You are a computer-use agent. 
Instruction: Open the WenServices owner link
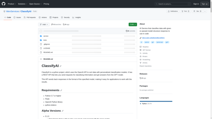[x=13, y=11]
